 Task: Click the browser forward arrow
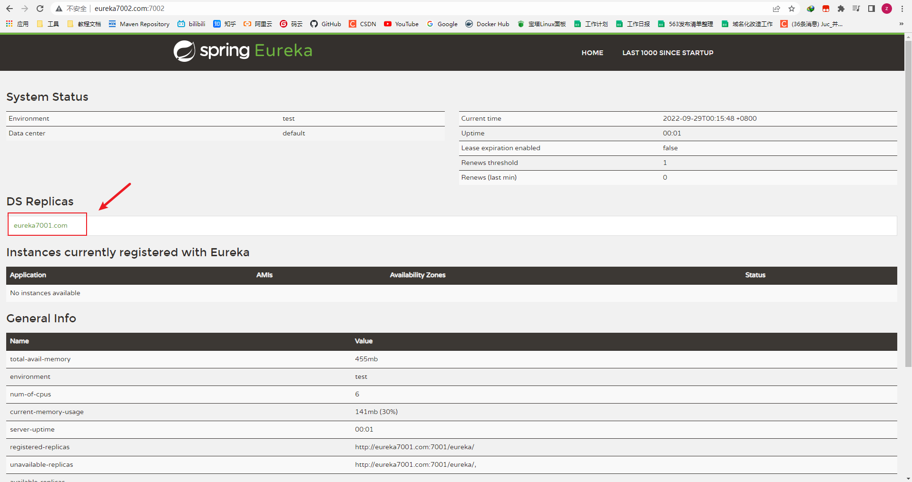coord(25,9)
